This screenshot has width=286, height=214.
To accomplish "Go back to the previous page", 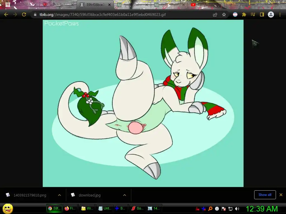I will click(6, 14).
